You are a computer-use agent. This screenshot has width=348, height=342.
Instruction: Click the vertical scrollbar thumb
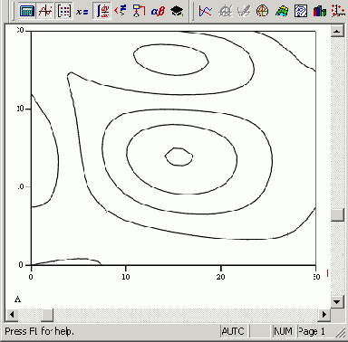(x=337, y=214)
